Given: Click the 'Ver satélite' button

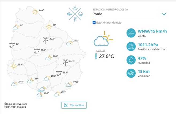Looking at the screenshot, I should [x=74, y=105].
